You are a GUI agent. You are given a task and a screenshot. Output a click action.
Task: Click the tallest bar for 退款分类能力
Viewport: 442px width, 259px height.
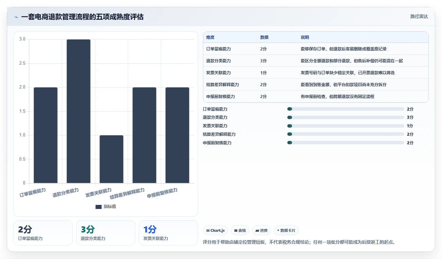pyautogui.click(x=79, y=111)
